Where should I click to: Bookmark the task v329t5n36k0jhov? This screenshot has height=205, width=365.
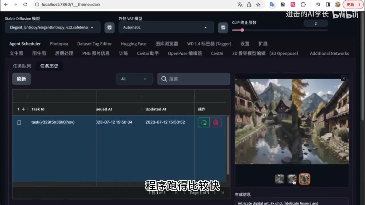pos(19,122)
